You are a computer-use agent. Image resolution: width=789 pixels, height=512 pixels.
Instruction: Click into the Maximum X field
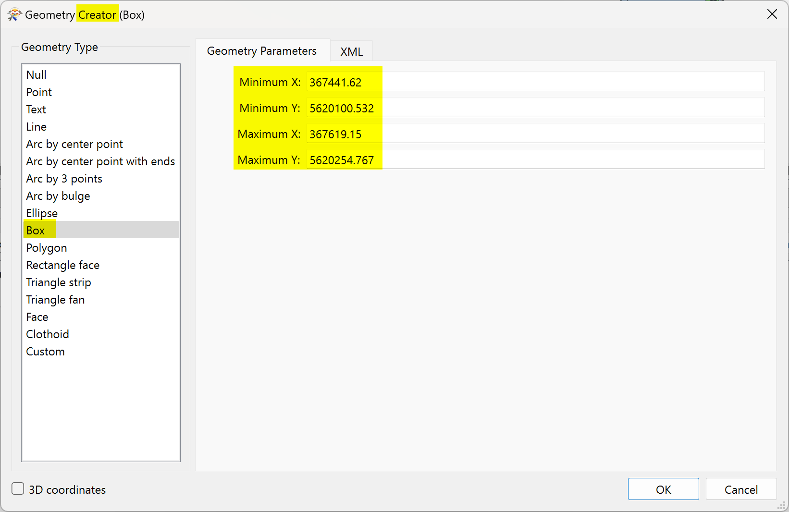pos(534,134)
